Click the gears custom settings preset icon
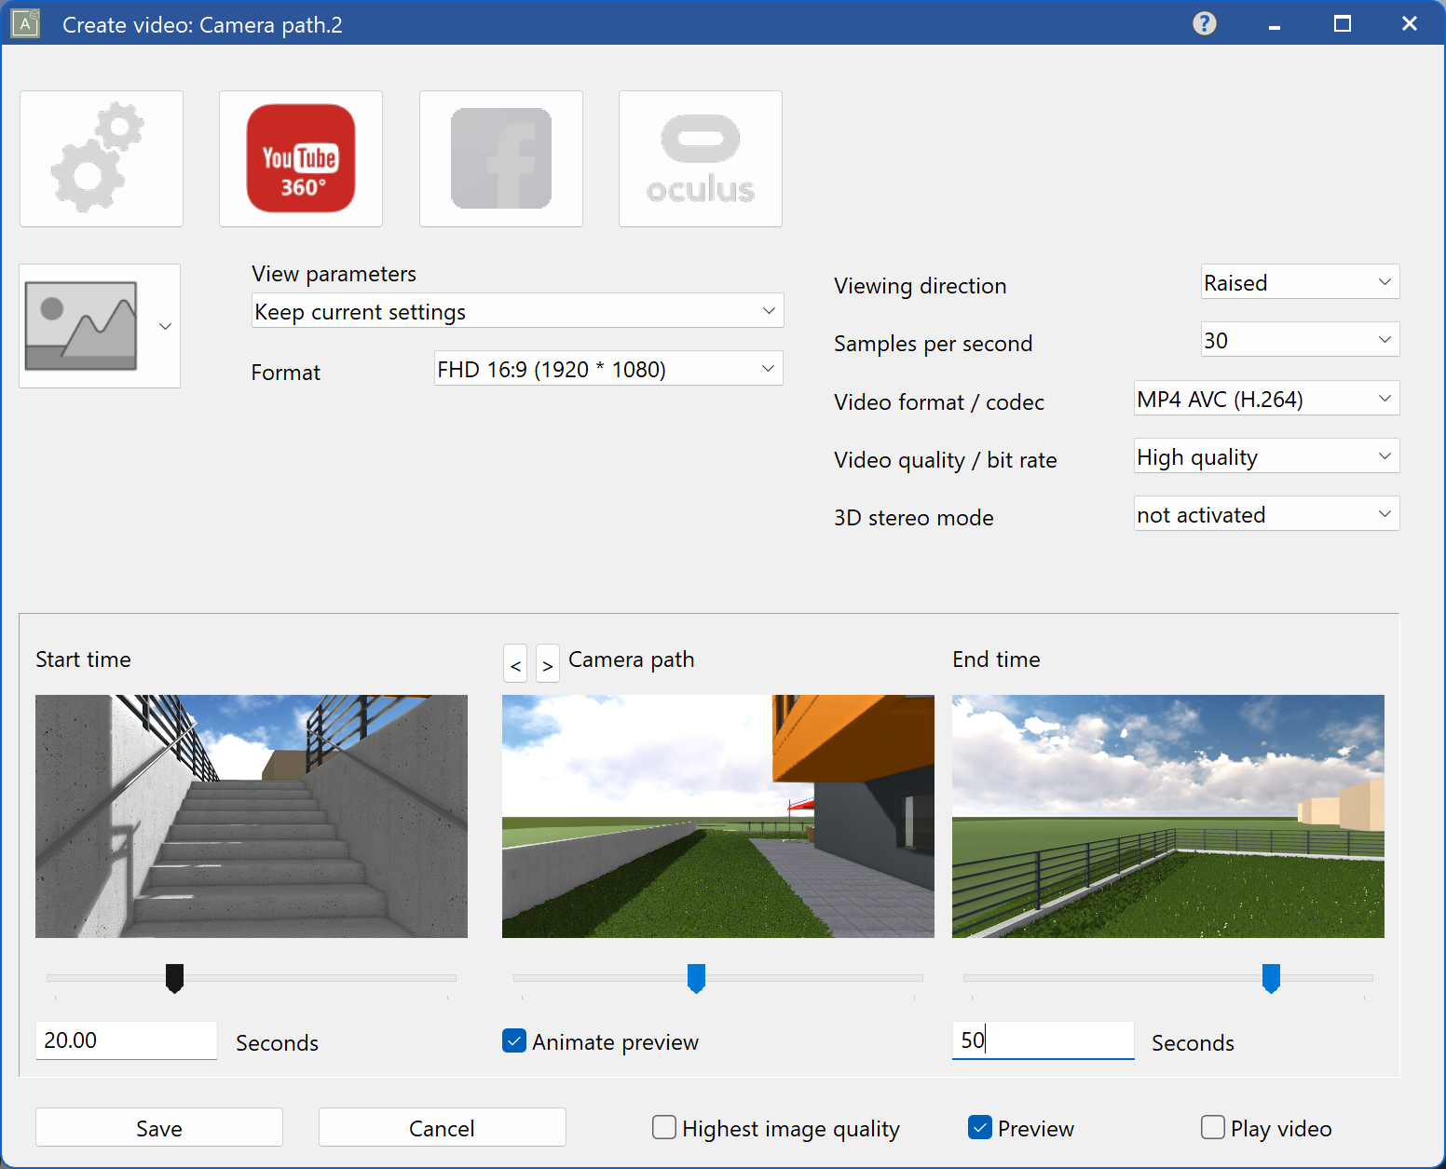Screen dimensions: 1446x1169 pos(101,158)
